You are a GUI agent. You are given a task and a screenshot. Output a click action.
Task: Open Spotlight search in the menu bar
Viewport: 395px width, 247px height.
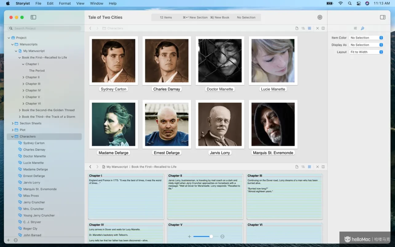click(350, 3)
